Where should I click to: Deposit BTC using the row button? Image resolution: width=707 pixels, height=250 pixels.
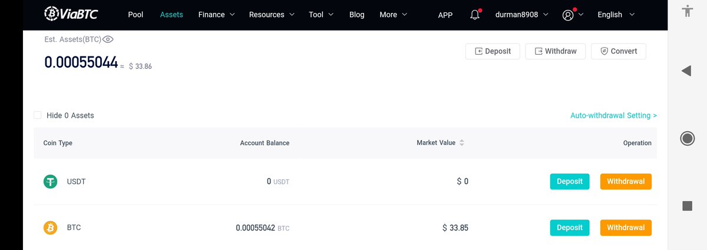pyautogui.click(x=570, y=228)
